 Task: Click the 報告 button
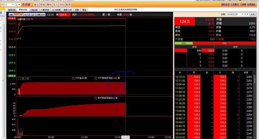(x=42, y=5)
